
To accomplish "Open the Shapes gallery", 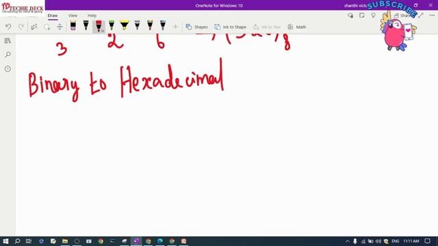I will 197,27.
